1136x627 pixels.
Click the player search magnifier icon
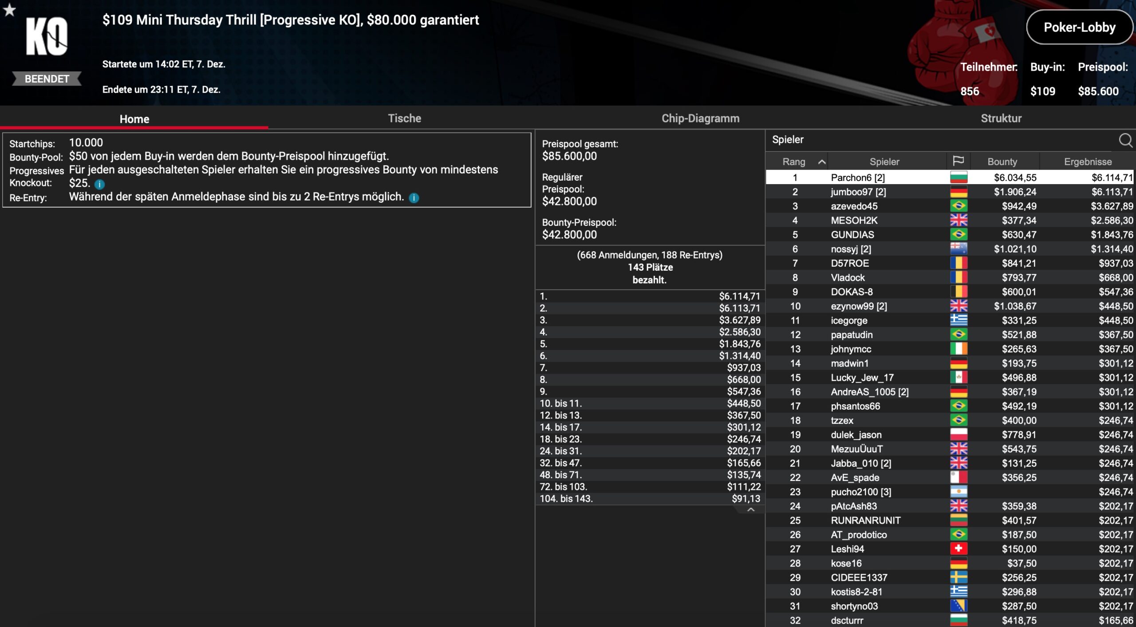coord(1125,140)
